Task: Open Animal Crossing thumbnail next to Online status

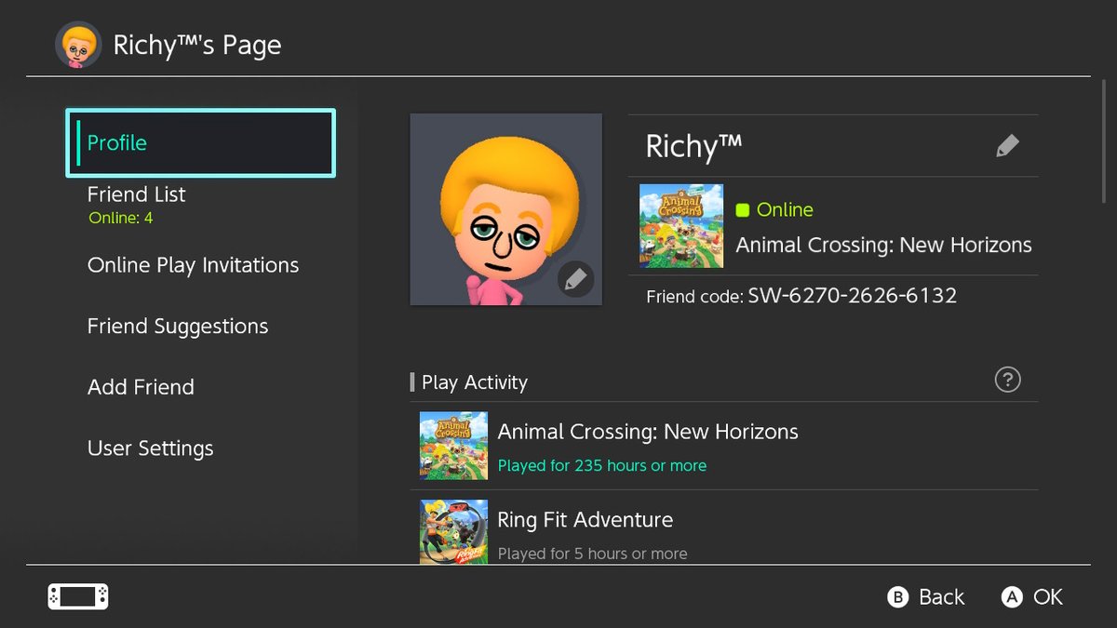Action: pos(681,226)
